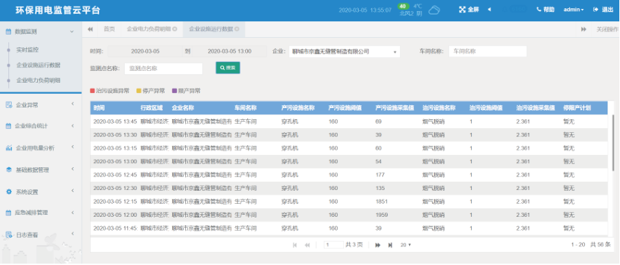Click the cloud weather icon
This screenshot has width=620, height=265.
tap(434, 10)
